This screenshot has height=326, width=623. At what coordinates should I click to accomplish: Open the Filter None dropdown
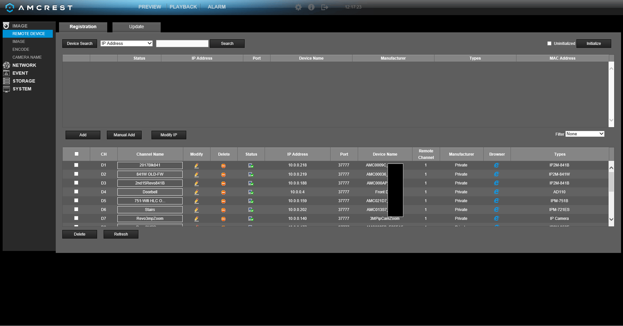585,134
